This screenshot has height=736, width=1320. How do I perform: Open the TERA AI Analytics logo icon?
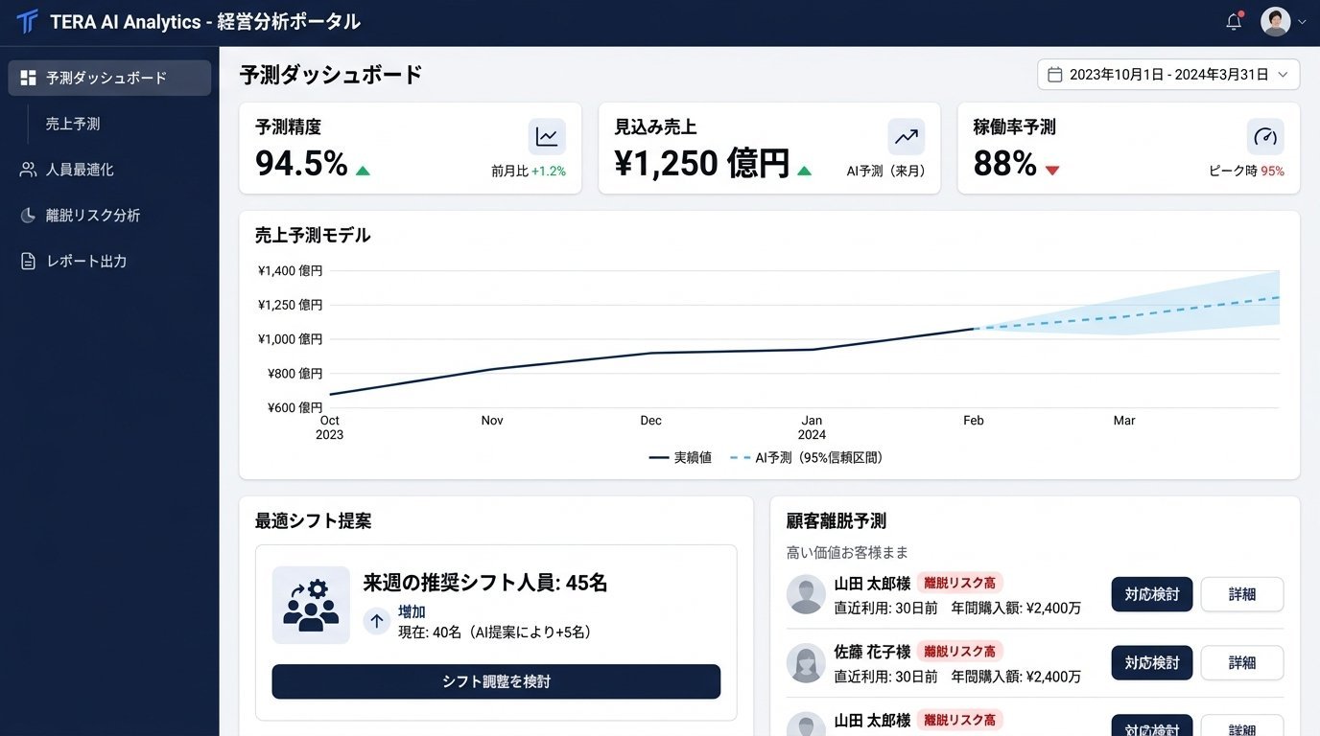[26, 20]
